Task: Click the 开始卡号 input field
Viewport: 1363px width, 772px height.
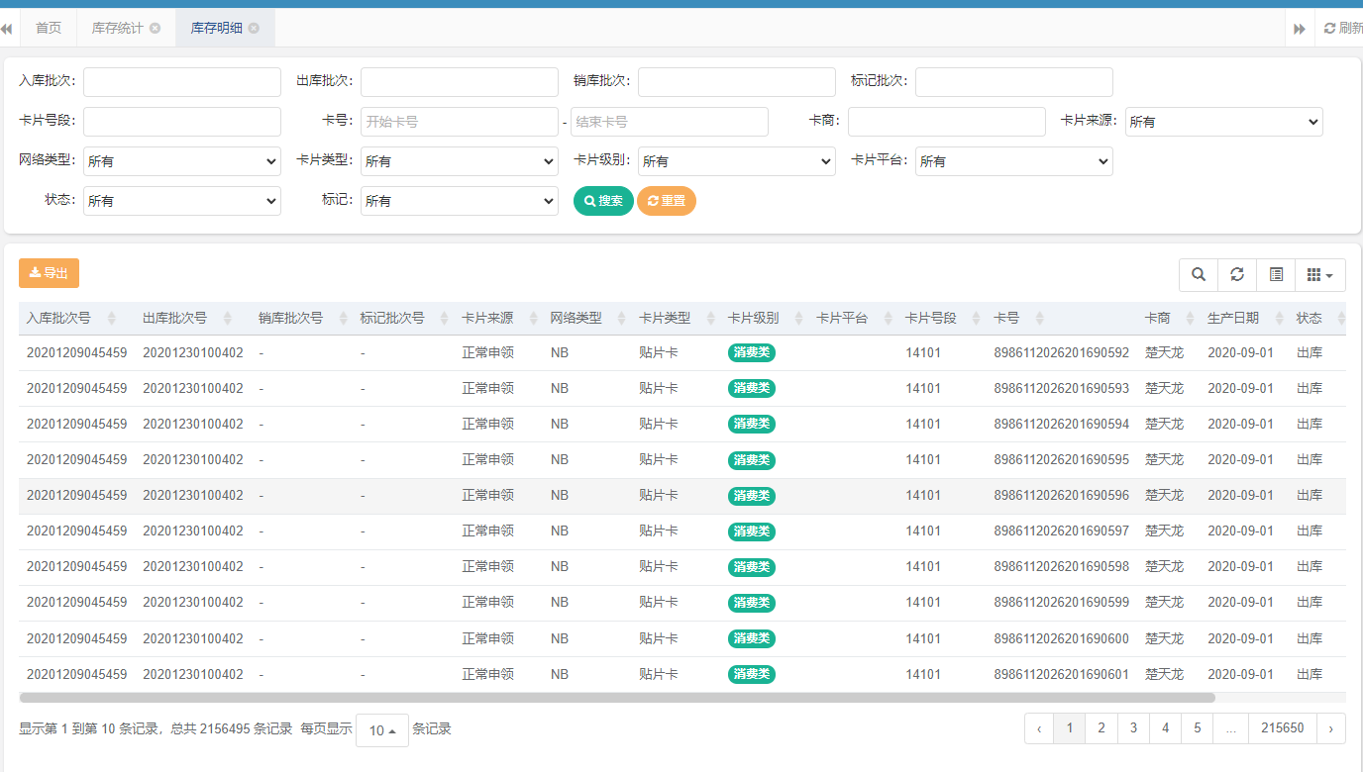Action: coord(460,122)
